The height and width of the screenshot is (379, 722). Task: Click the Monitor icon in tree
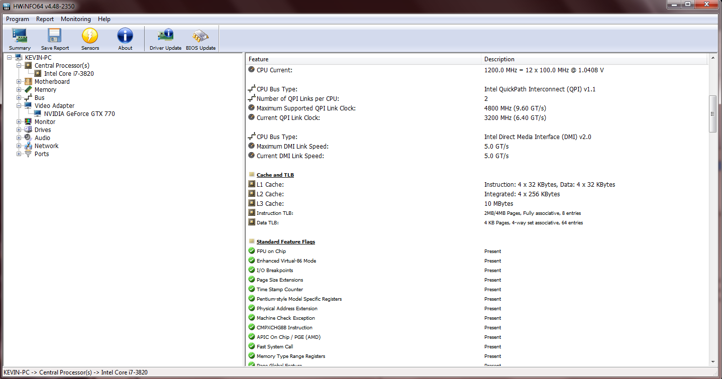tap(28, 122)
